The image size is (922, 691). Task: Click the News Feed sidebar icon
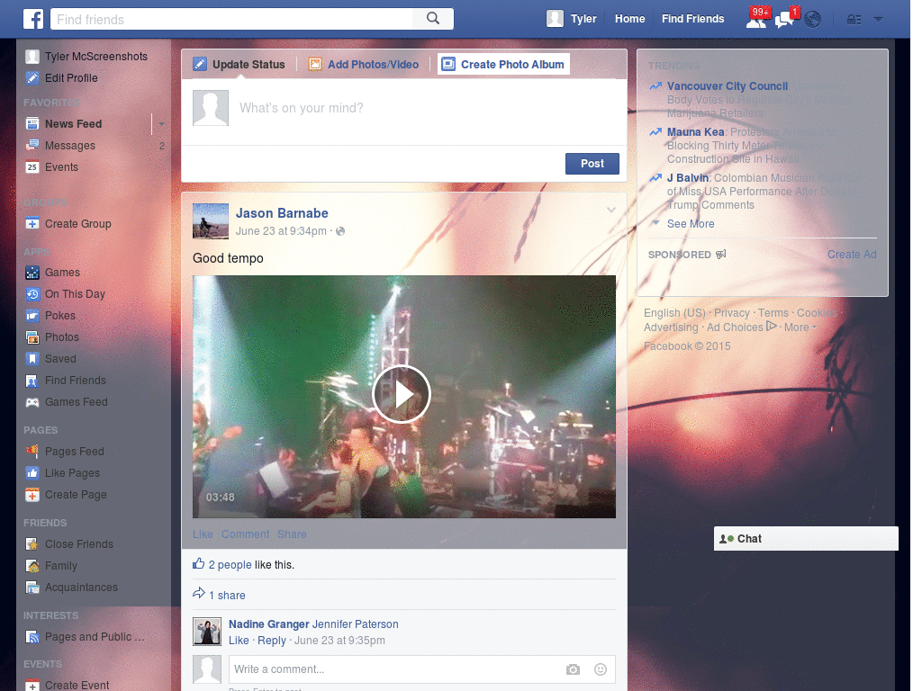(32, 123)
